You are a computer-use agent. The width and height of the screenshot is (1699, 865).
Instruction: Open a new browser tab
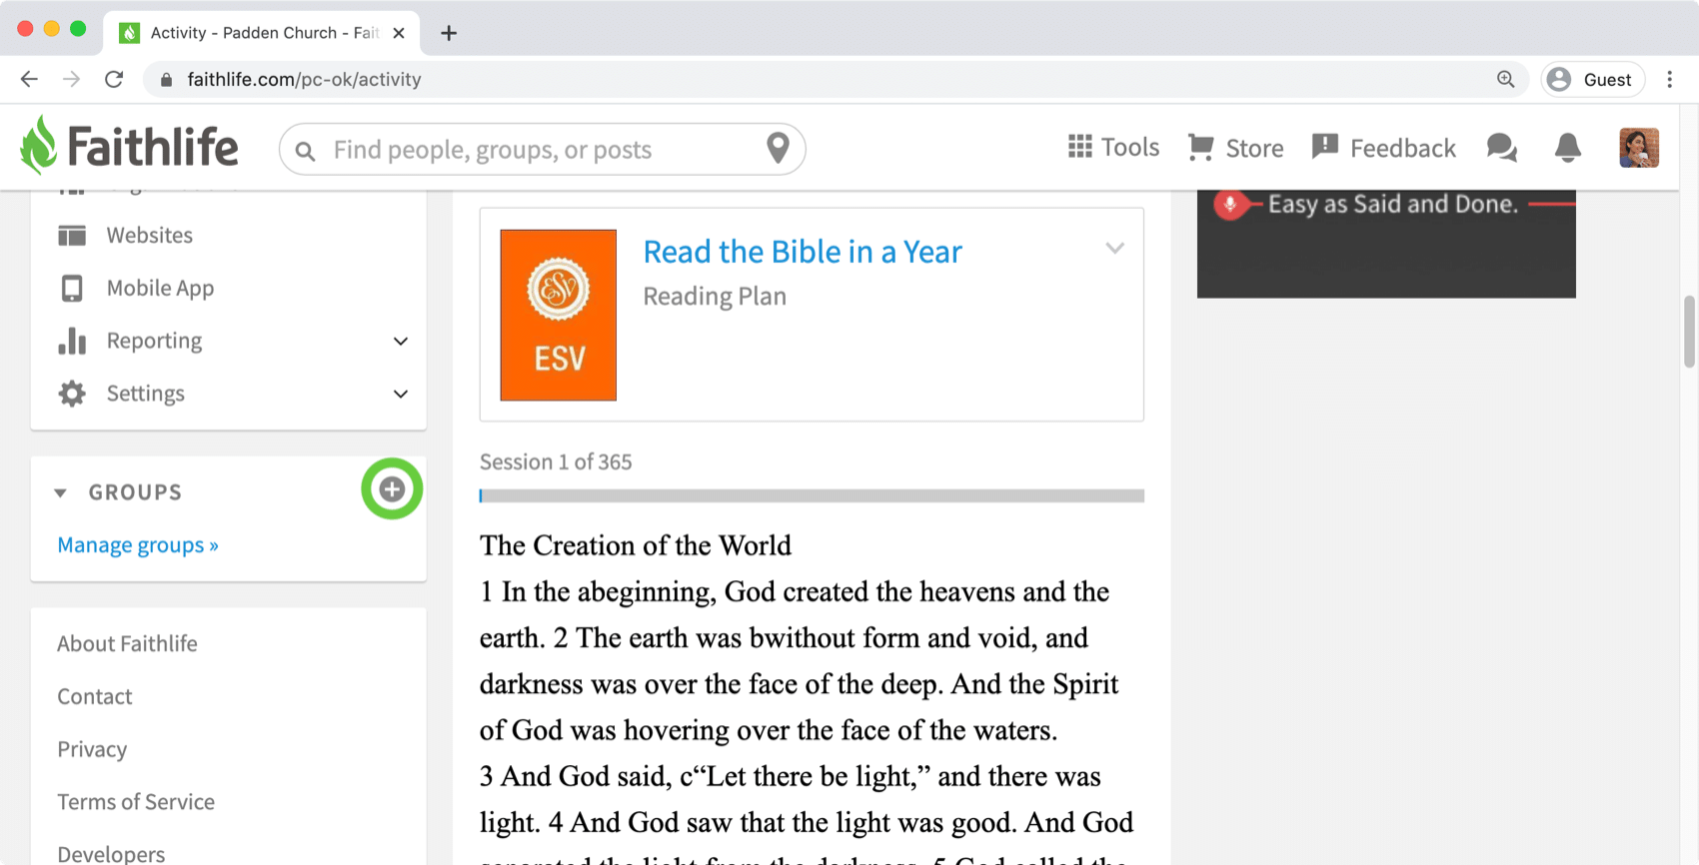point(449,33)
